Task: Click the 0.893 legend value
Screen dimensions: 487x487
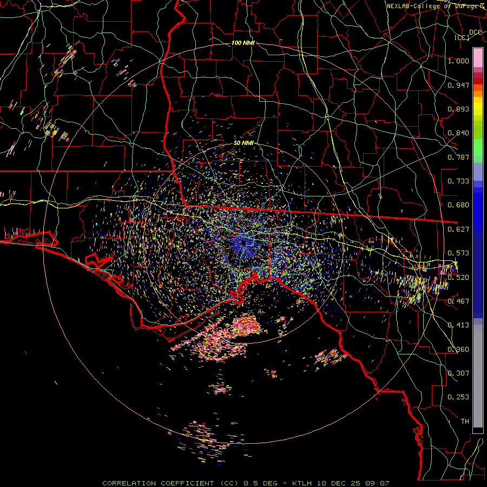Action: tap(458, 109)
